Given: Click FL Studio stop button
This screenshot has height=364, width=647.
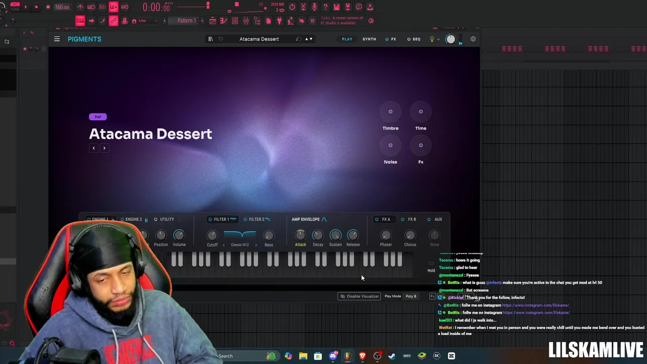Looking at the screenshot, I should point(36,7).
